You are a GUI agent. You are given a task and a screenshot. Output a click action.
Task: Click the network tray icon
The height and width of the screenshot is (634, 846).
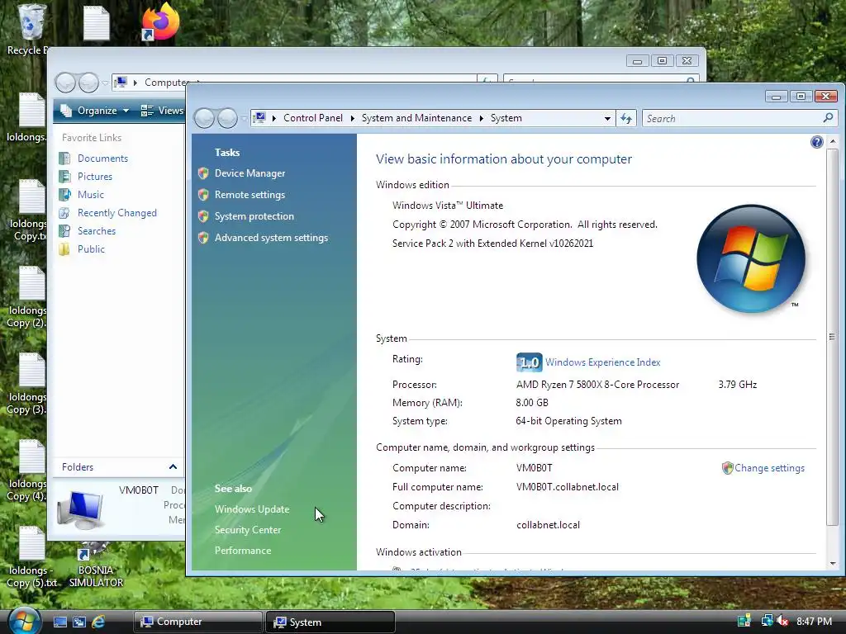[766, 621]
